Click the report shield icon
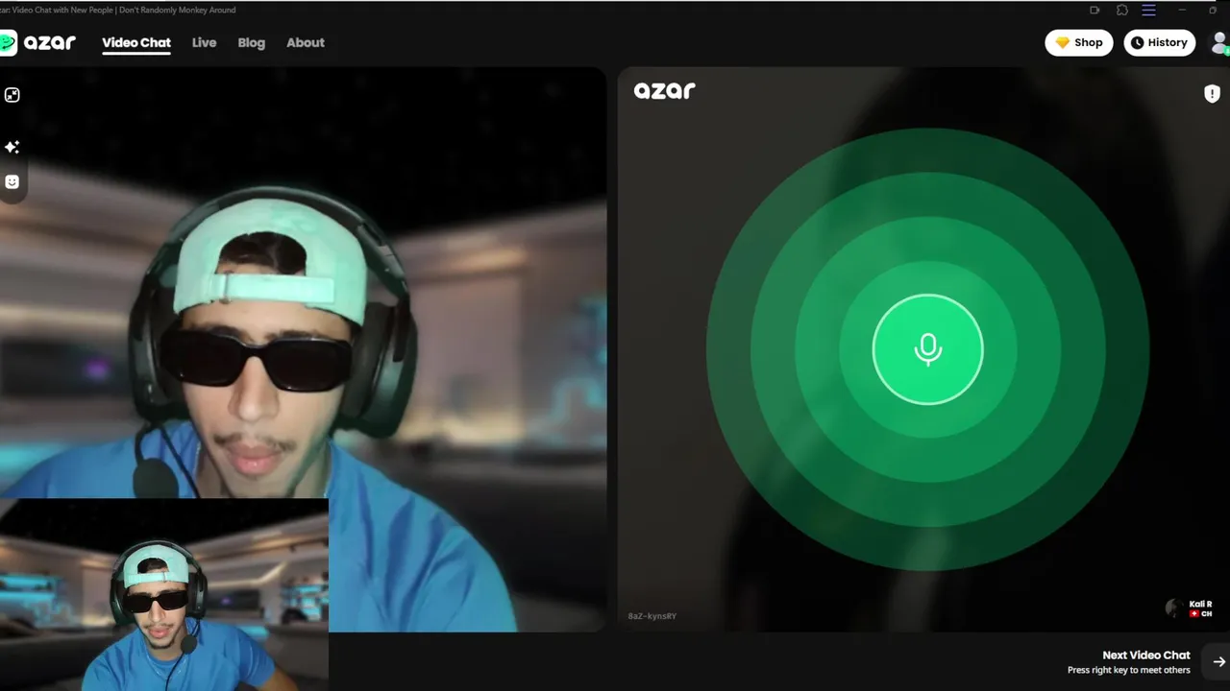This screenshot has width=1230, height=691. pyautogui.click(x=1212, y=93)
